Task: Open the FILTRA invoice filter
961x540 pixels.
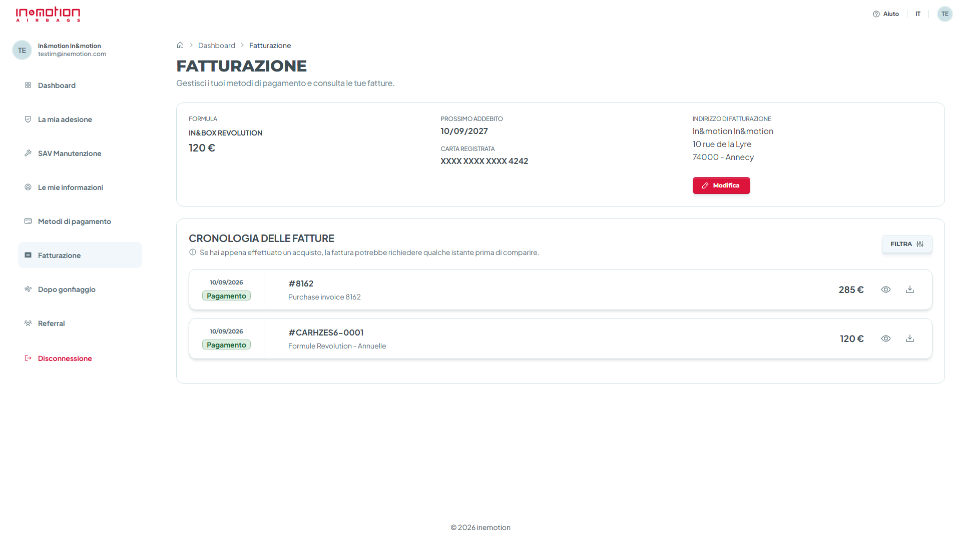Action: click(907, 244)
